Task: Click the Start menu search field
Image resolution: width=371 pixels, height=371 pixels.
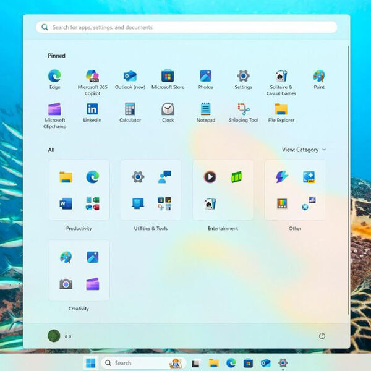Action: pos(185,27)
